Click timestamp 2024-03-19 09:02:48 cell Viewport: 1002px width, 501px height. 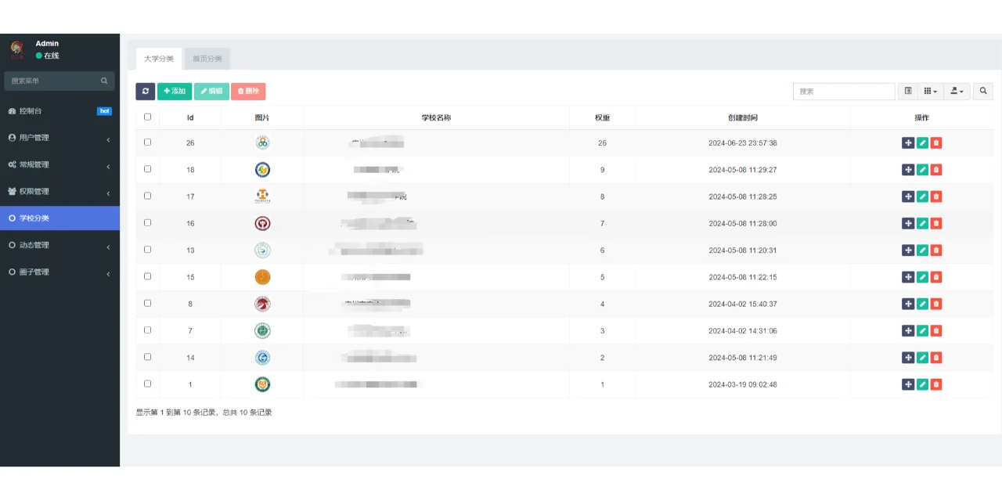click(743, 384)
